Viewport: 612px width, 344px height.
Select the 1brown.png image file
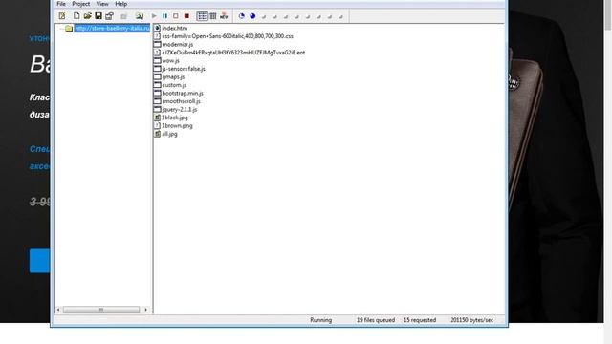[177, 125]
